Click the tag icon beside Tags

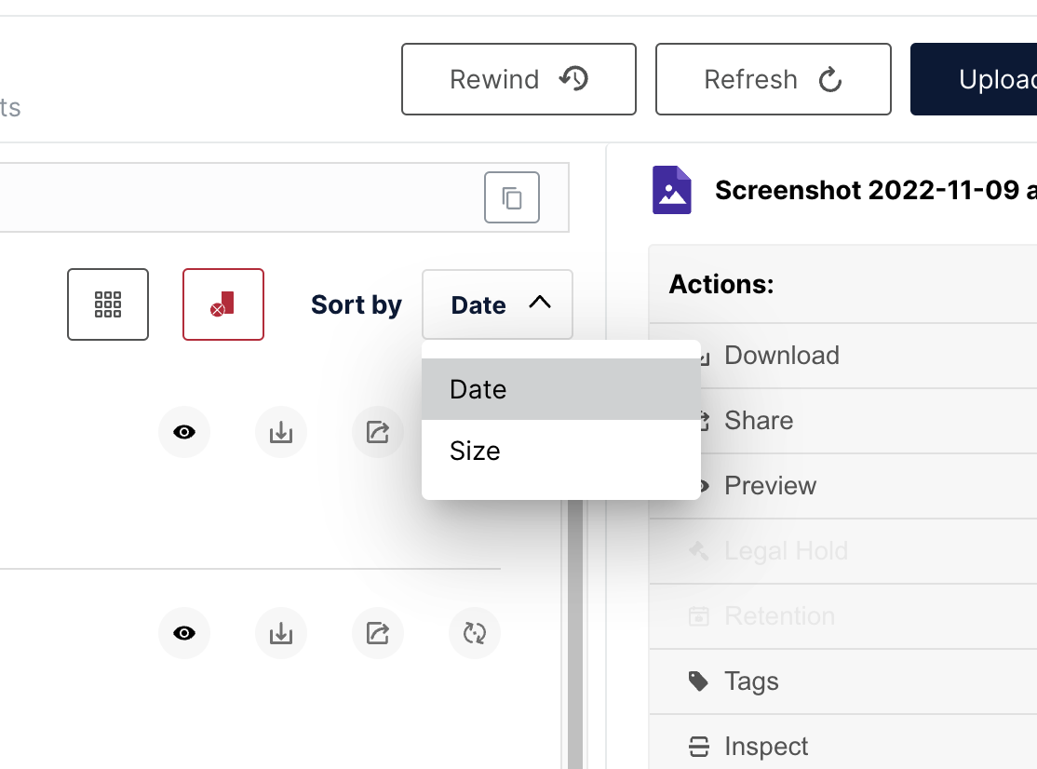pos(698,681)
